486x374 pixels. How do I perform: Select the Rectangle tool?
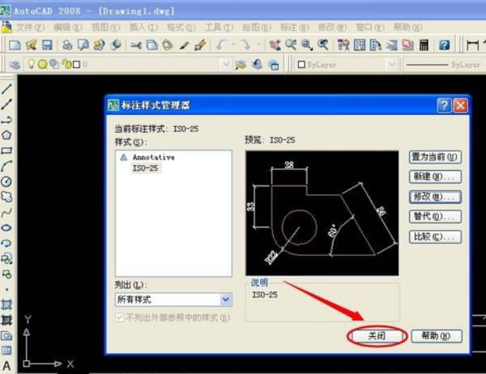pos(6,151)
